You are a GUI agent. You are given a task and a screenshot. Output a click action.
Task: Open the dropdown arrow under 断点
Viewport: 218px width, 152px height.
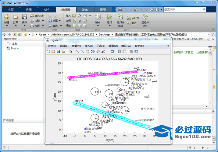click(98, 26)
